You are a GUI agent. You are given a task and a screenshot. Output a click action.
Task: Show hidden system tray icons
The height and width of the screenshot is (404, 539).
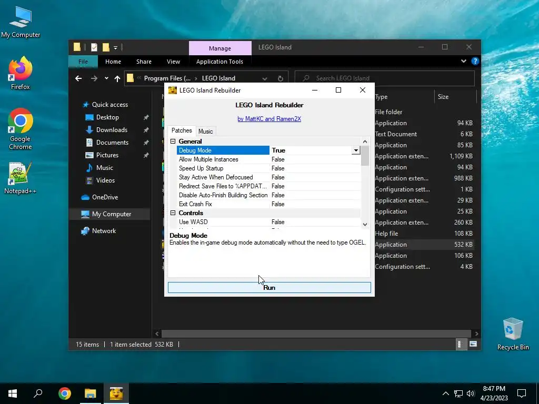point(445,393)
